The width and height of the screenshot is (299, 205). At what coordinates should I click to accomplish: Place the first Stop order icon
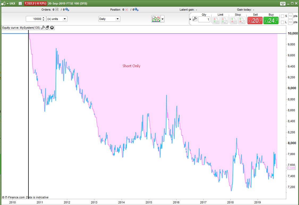click(x=234, y=20)
